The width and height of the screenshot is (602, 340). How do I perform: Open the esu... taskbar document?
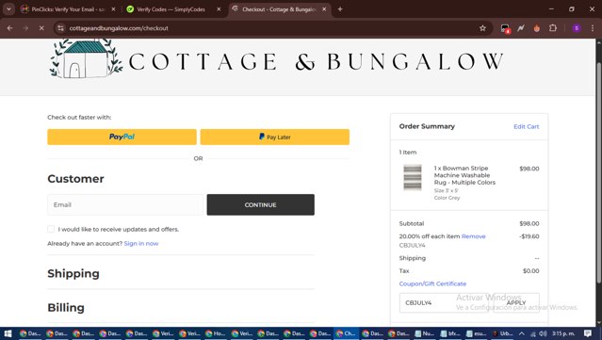(477, 333)
